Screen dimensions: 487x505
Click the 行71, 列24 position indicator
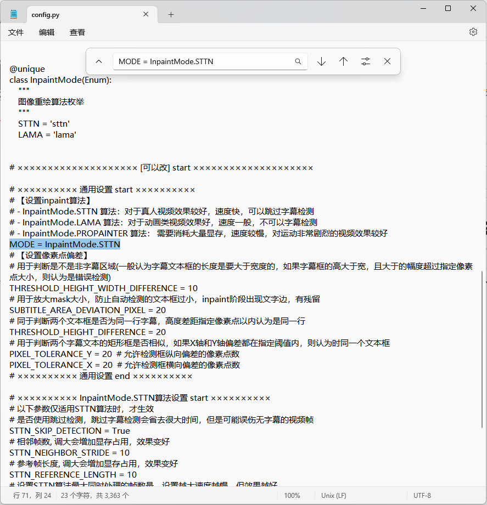pos(32,495)
